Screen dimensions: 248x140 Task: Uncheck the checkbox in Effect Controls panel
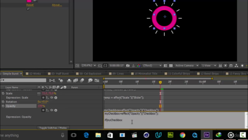tap(28, 9)
